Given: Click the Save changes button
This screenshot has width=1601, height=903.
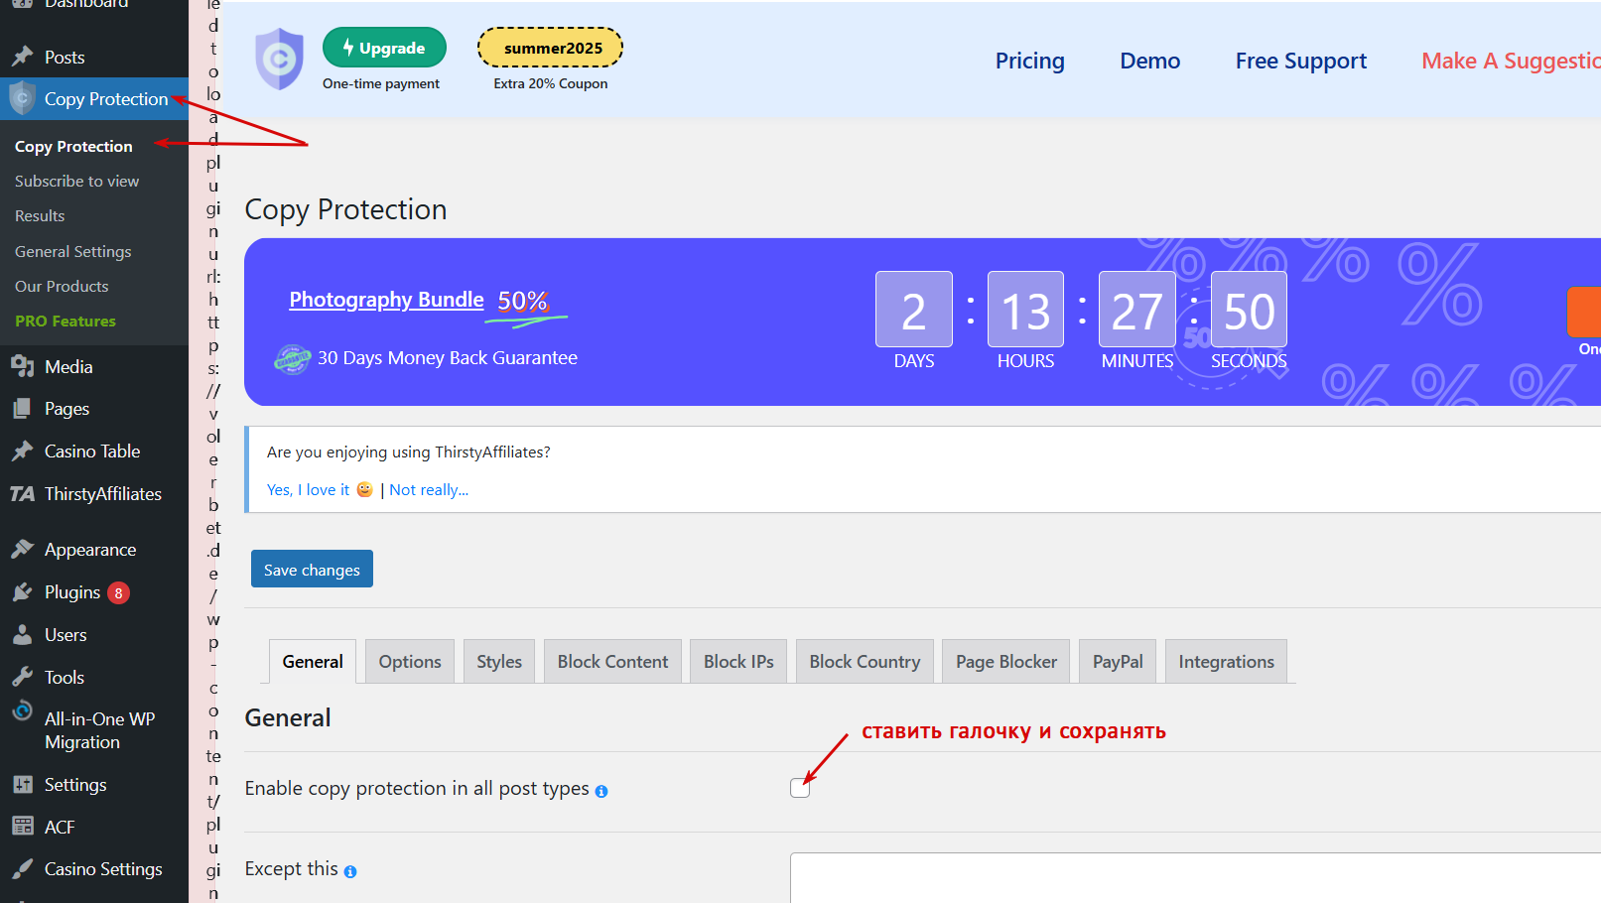Looking at the screenshot, I should 312,569.
